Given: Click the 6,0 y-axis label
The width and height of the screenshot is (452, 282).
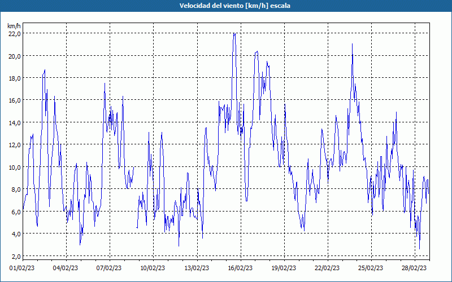Looking at the screenshot, I should coord(16,212).
